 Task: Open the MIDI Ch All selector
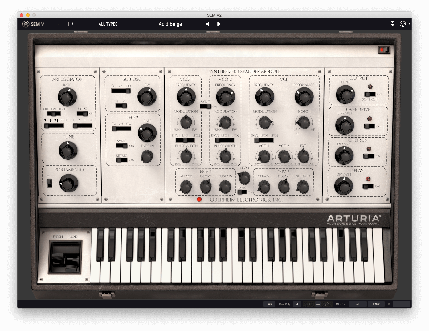pyautogui.click(x=357, y=304)
